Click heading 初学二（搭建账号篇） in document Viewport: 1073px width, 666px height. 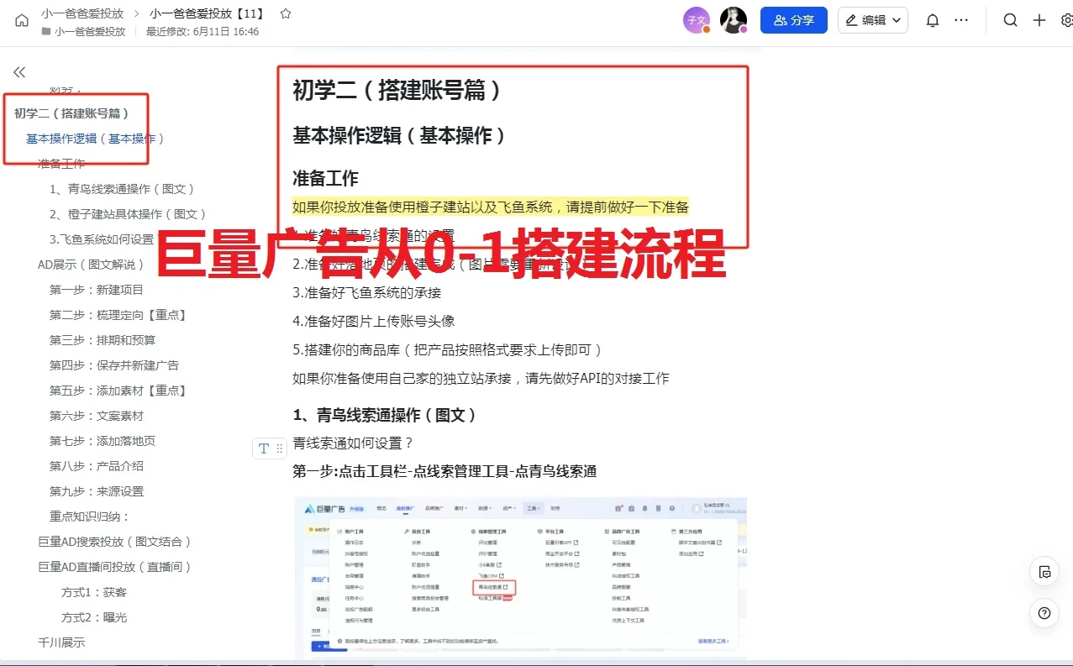point(398,90)
